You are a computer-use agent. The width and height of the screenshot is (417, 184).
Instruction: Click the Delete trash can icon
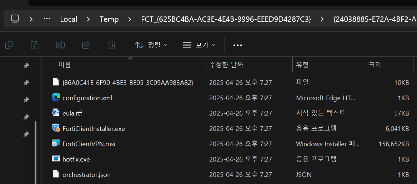click(112, 45)
